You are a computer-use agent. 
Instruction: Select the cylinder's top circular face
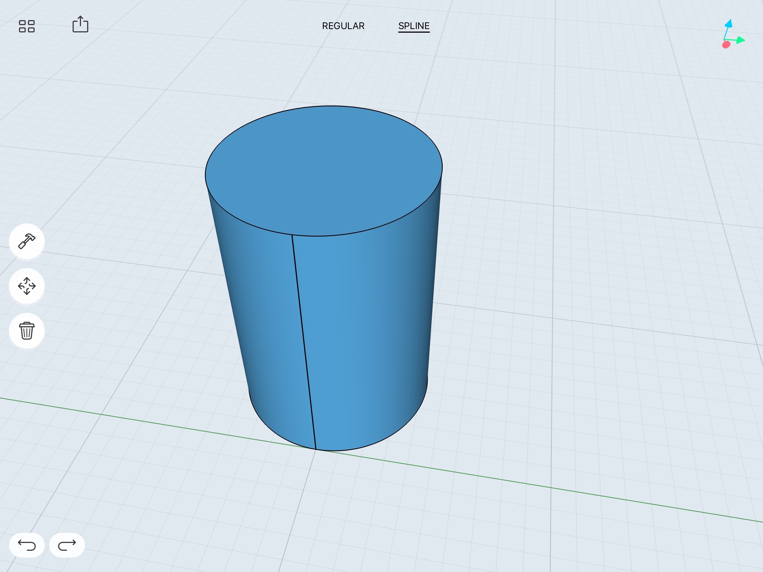click(324, 171)
